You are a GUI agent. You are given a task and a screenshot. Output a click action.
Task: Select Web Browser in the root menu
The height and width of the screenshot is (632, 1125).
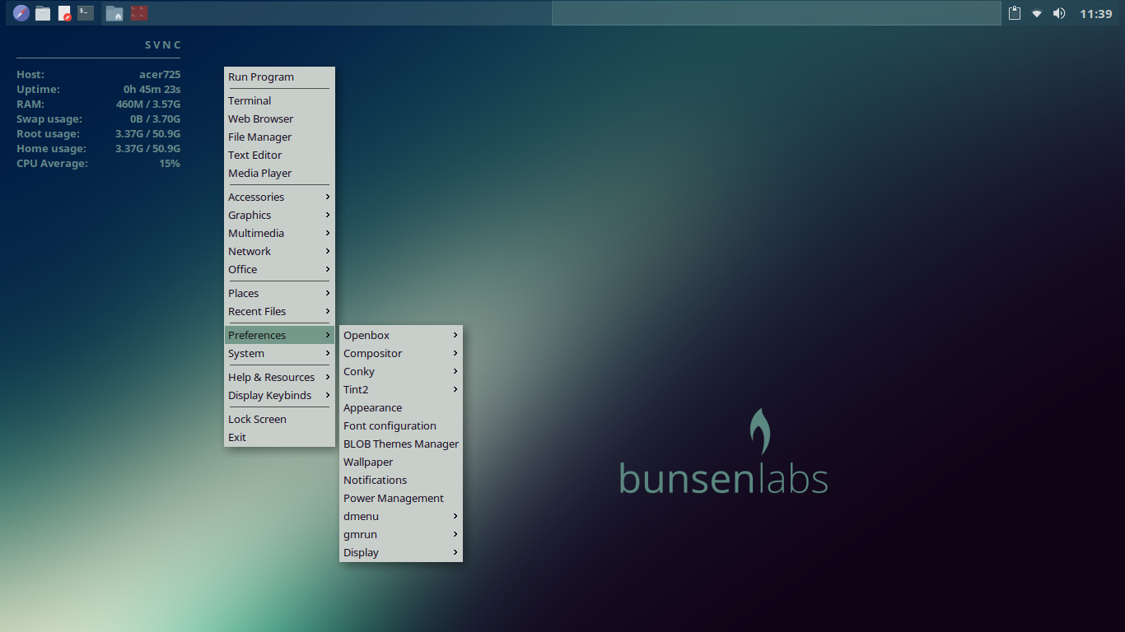point(279,119)
